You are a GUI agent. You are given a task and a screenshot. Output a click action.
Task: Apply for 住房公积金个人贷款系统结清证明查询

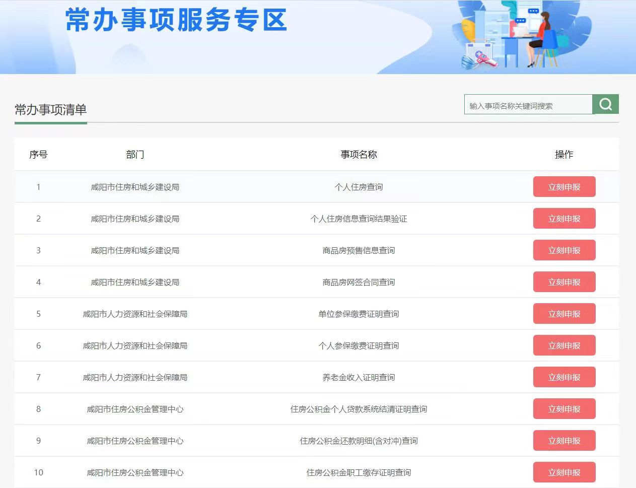click(x=564, y=409)
